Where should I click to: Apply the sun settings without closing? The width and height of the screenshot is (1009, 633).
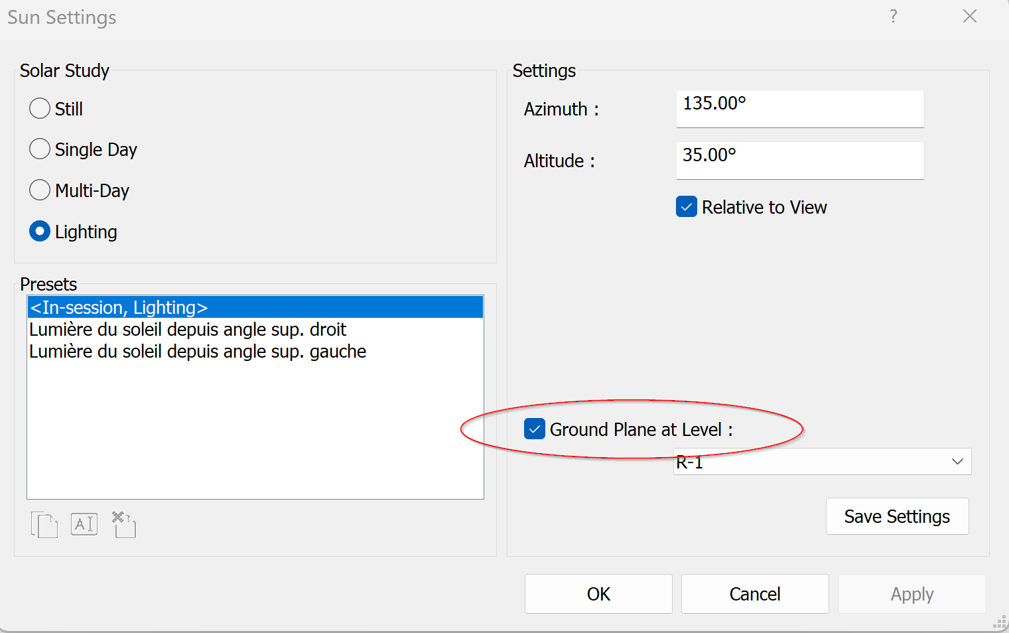(911, 594)
